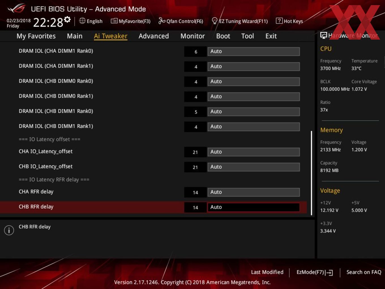Click value 14 beside CHA RFR delay
The width and height of the screenshot is (385, 289).
195,192
